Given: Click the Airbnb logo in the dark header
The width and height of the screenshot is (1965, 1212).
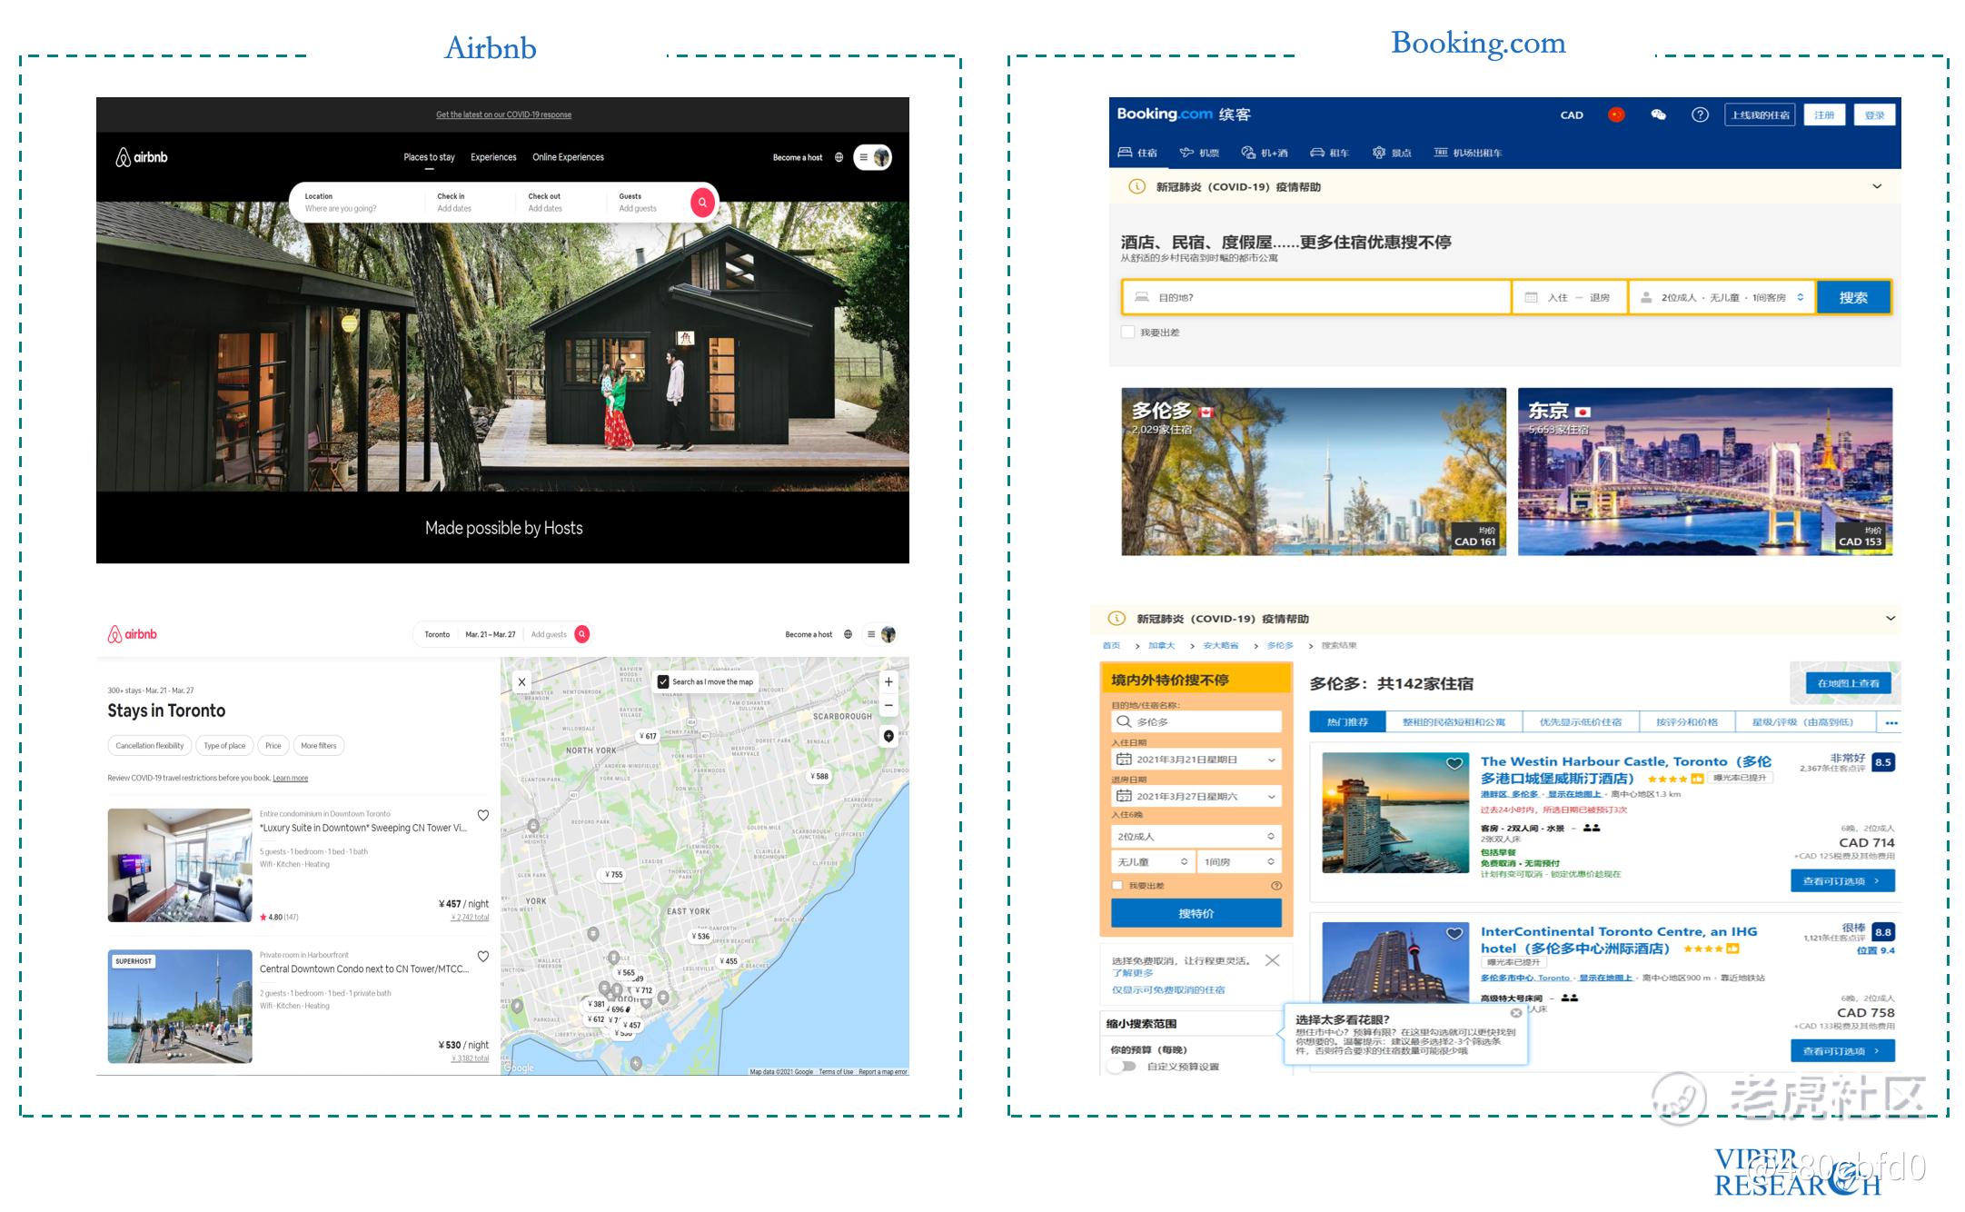Looking at the screenshot, I should click(142, 157).
